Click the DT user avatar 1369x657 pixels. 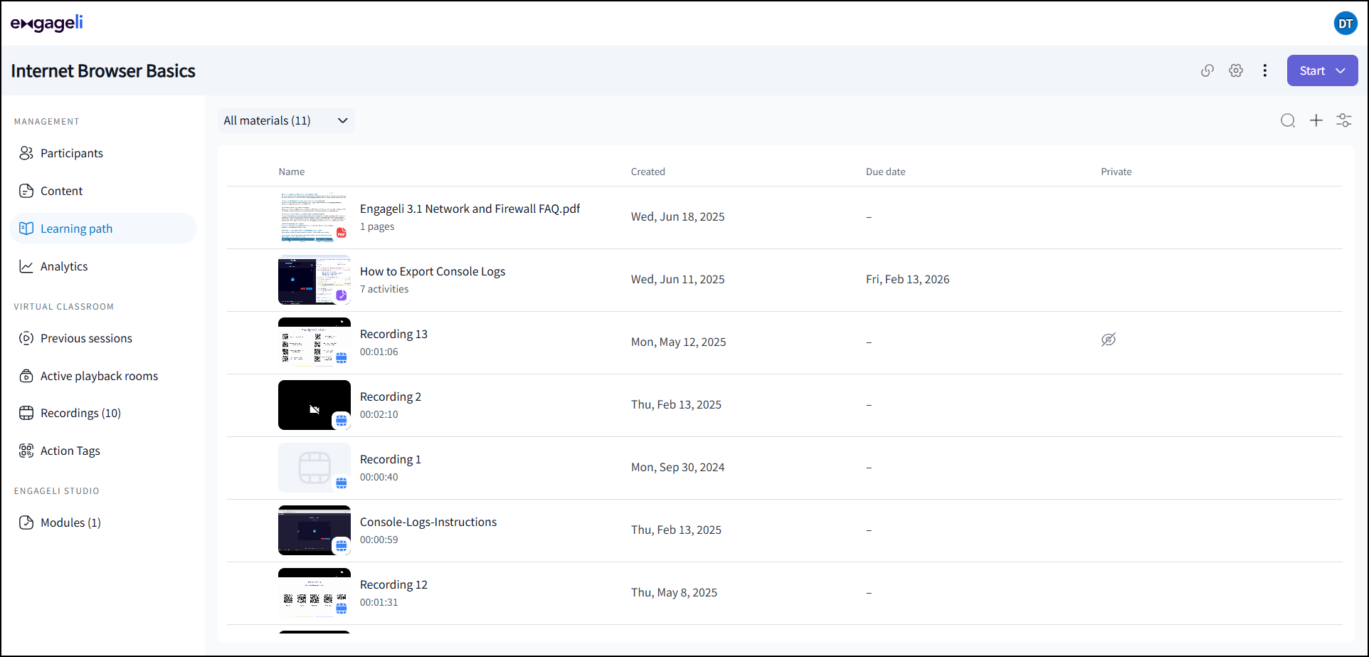tap(1346, 23)
